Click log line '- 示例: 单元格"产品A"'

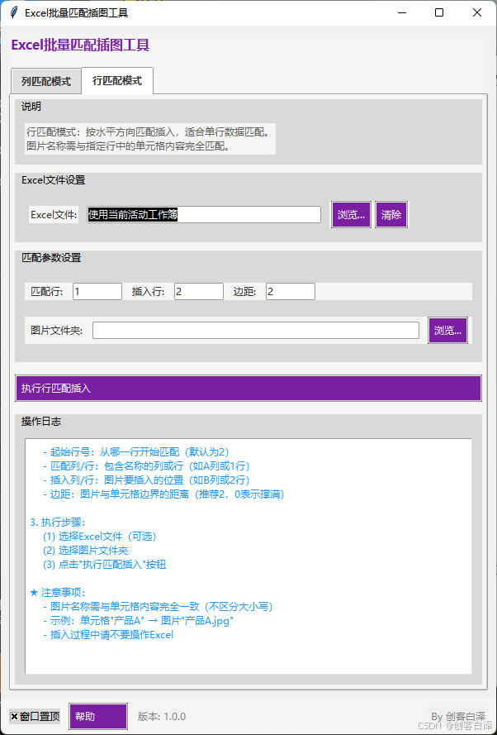pos(138,621)
